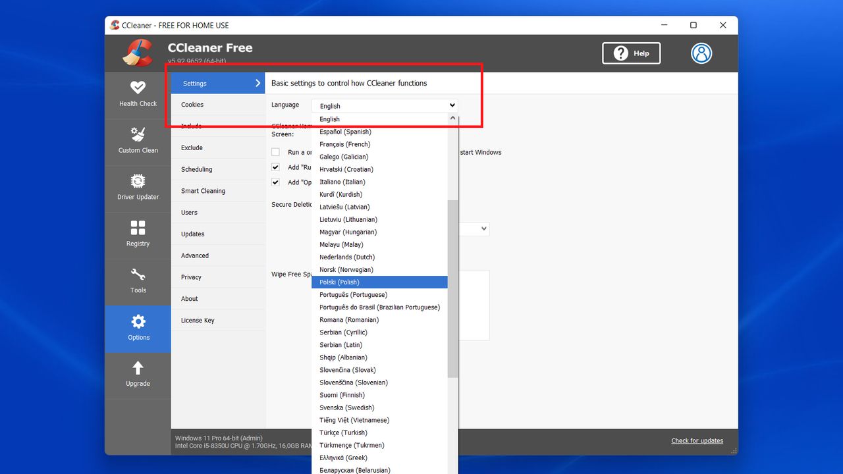Switch to the Cookies settings tab

pos(192,104)
